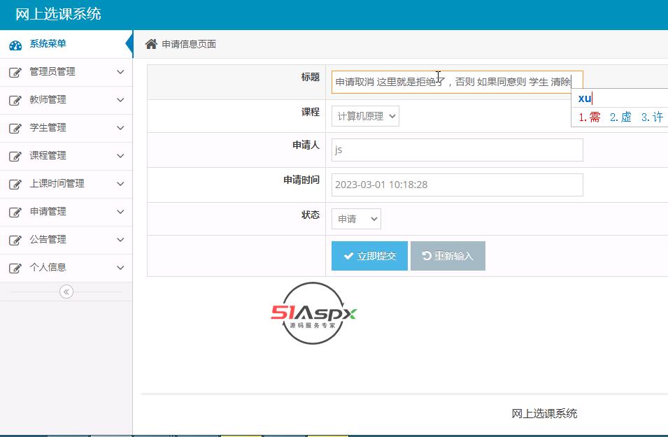This screenshot has height=437, width=668.
Task: Expand the 申请管理 chevron
Action: click(x=120, y=212)
